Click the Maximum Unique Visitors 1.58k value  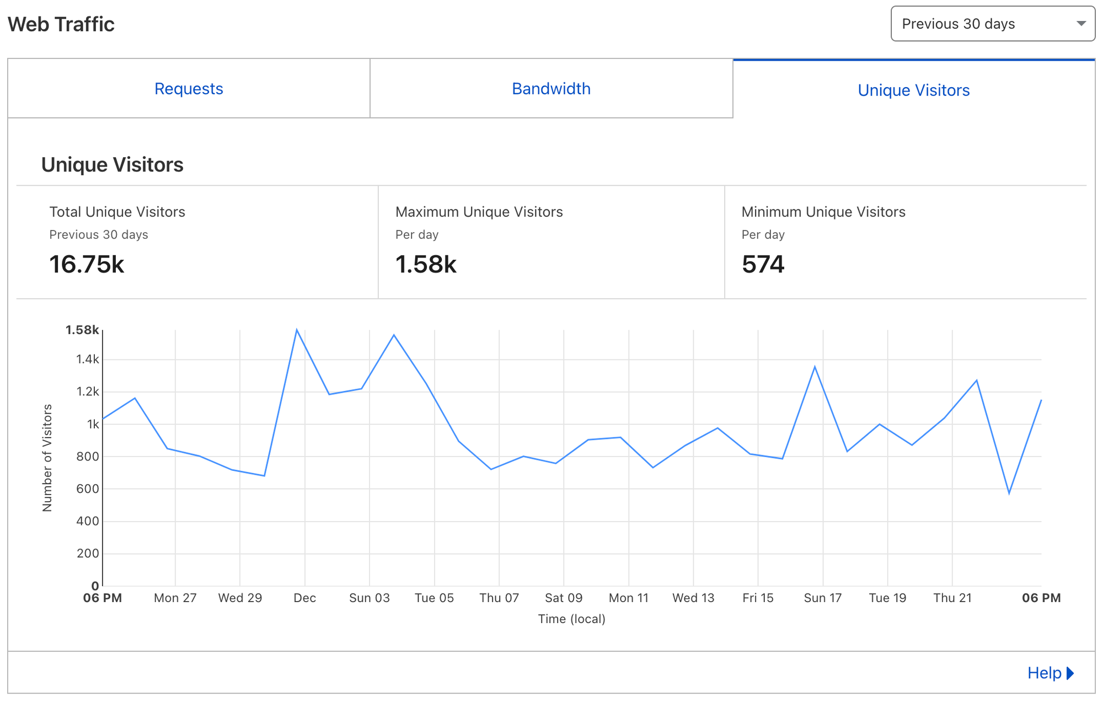click(426, 264)
